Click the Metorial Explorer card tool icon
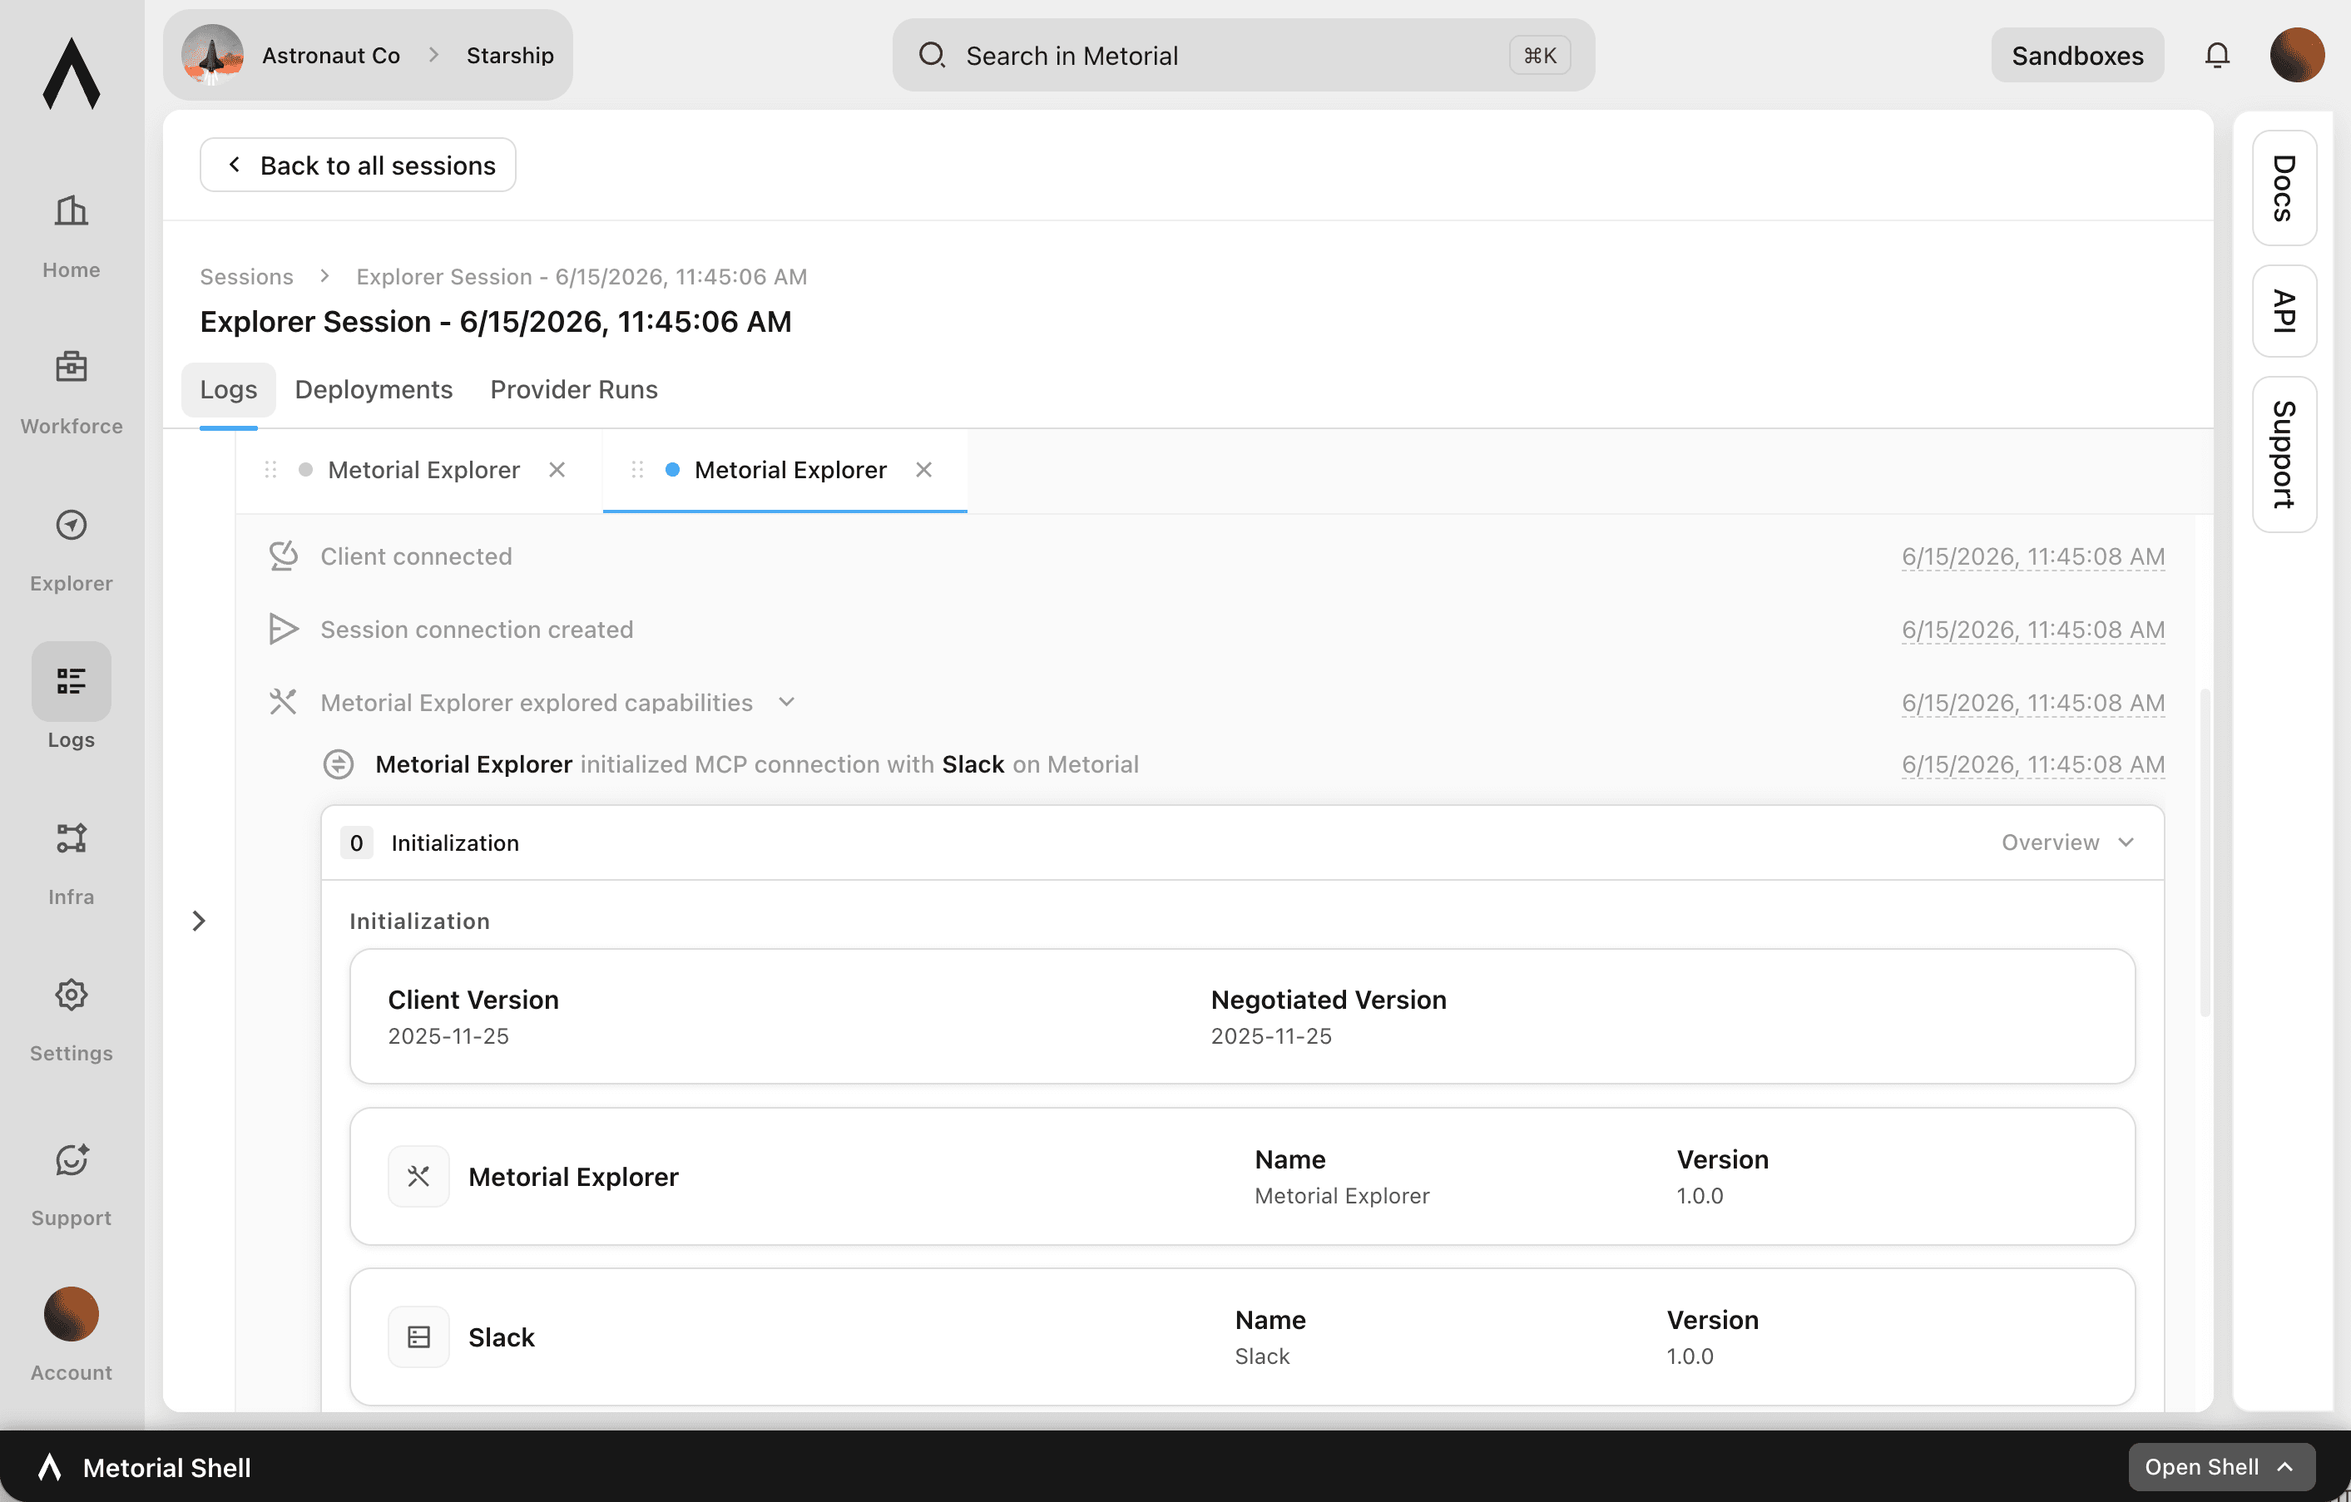This screenshot has height=1502, width=2351. pyautogui.click(x=418, y=1176)
